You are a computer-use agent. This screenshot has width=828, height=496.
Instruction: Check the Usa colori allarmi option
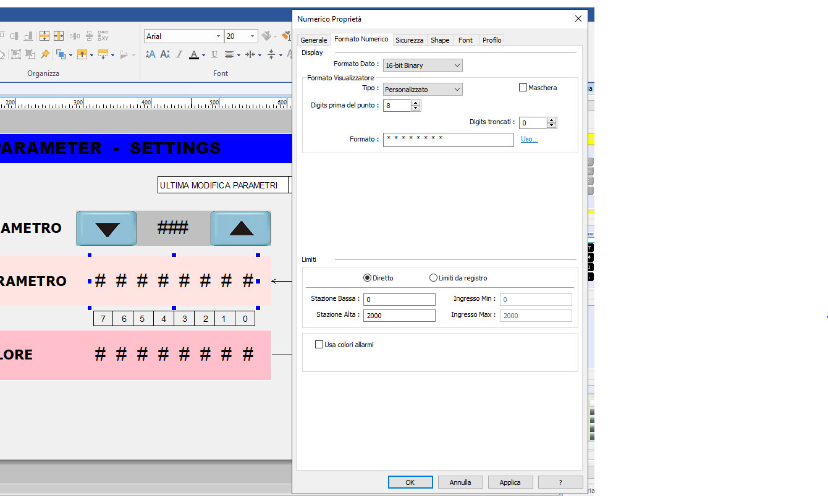pos(319,345)
